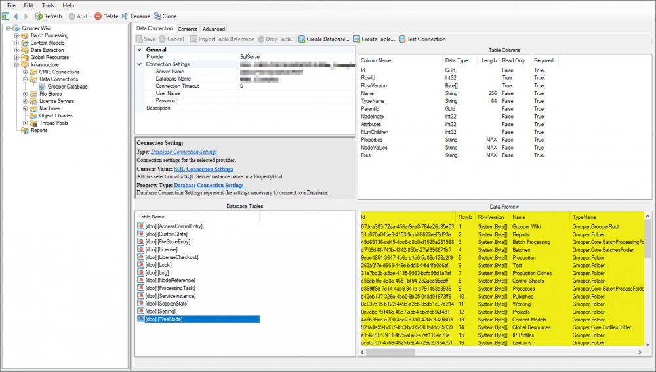
Task: Open the Contents tab
Action: (x=188, y=29)
